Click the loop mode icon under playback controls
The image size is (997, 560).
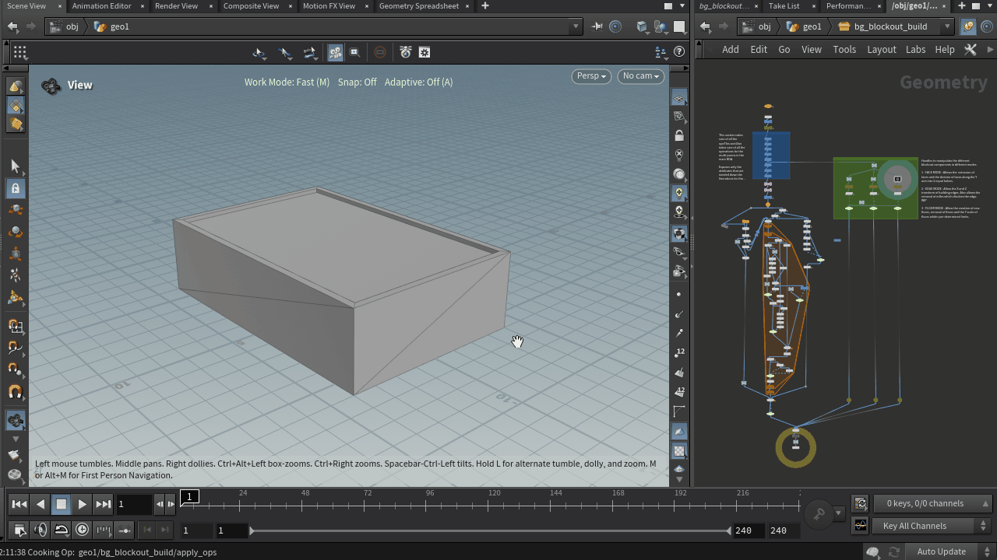(62, 530)
